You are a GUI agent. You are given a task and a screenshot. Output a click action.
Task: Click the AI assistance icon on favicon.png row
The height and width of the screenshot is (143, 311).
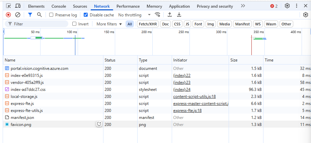pyautogui.click(x=99, y=124)
